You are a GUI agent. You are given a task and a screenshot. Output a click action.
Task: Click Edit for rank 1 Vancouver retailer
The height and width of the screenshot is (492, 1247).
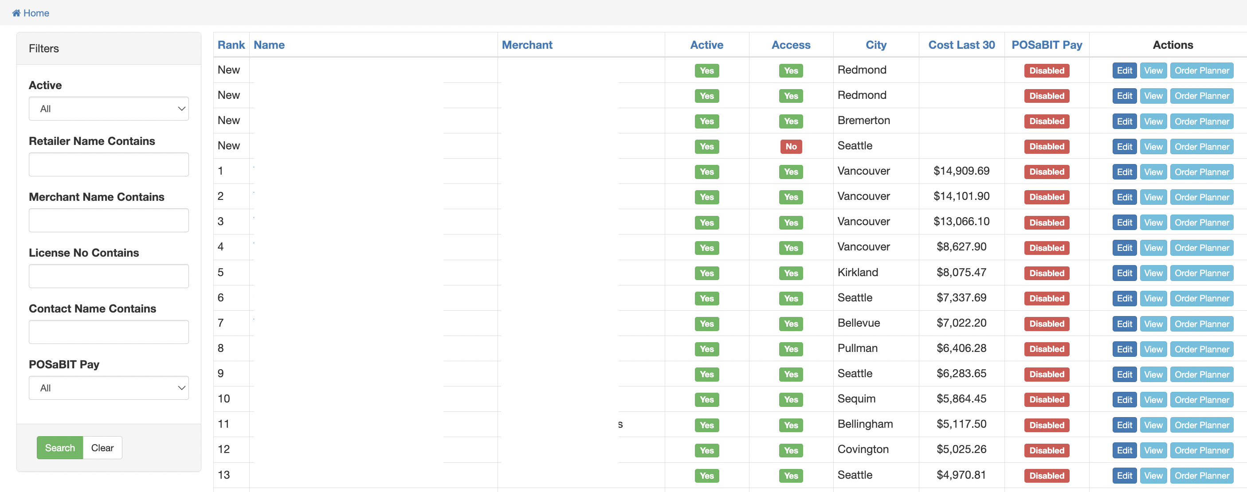point(1124,172)
